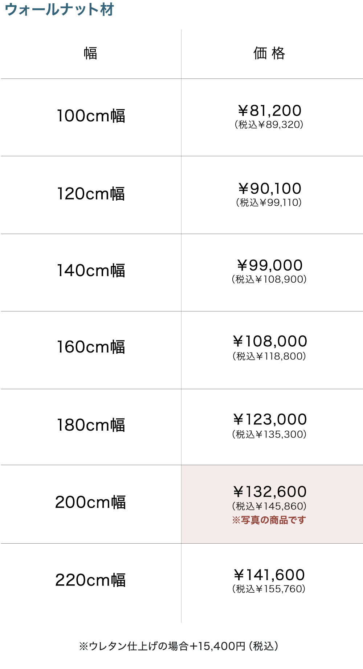Choose the 140cm幅 width cell
This screenshot has width=363, height=669.
pyautogui.click(x=91, y=271)
